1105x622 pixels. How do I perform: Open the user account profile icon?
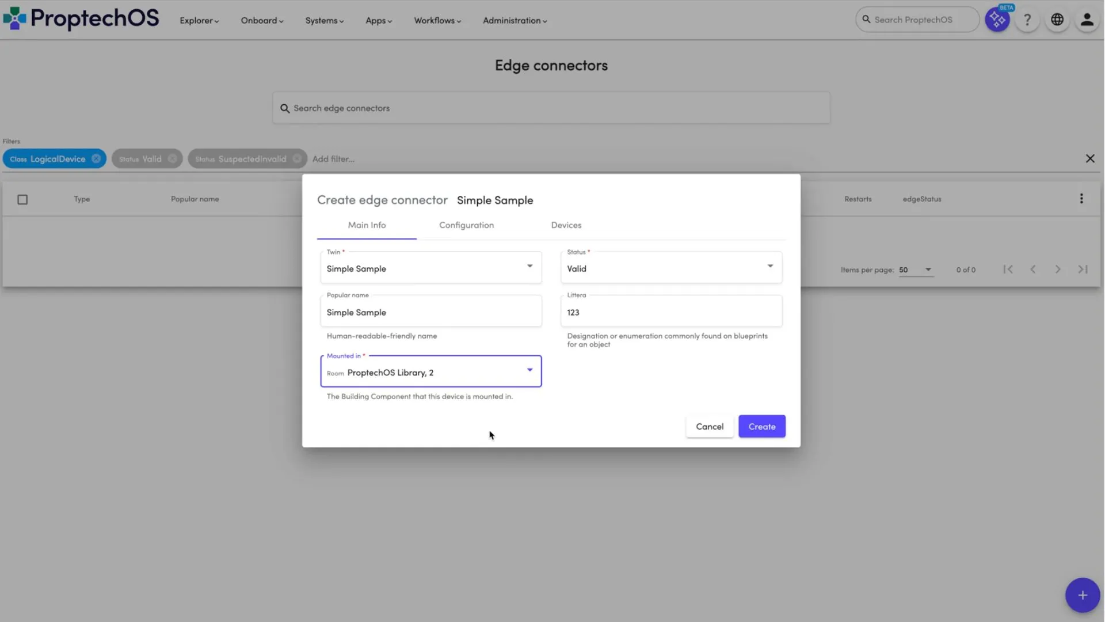click(1087, 20)
